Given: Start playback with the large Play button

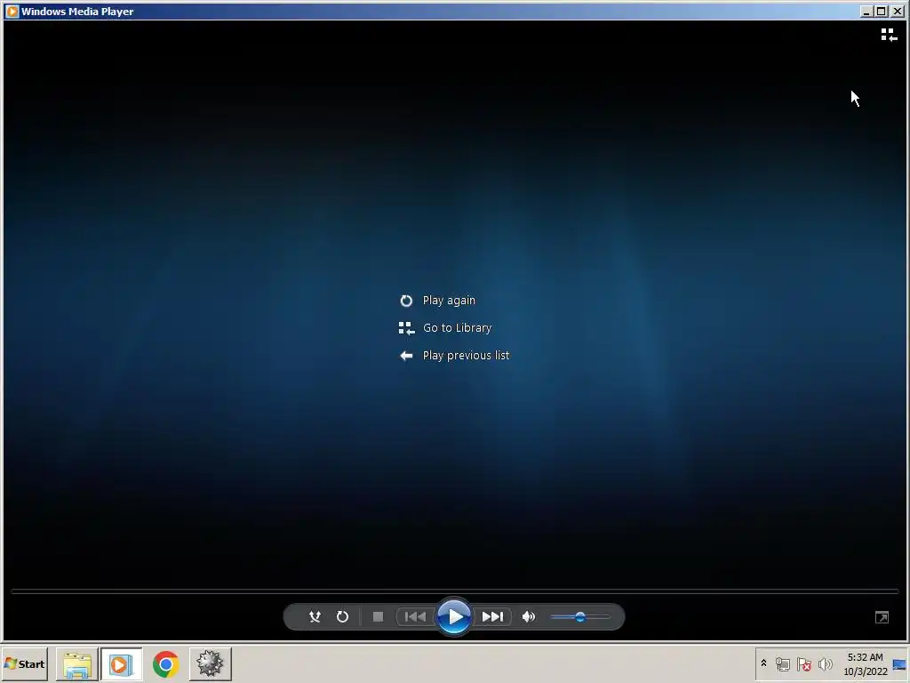Looking at the screenshot, I should 454,617.
